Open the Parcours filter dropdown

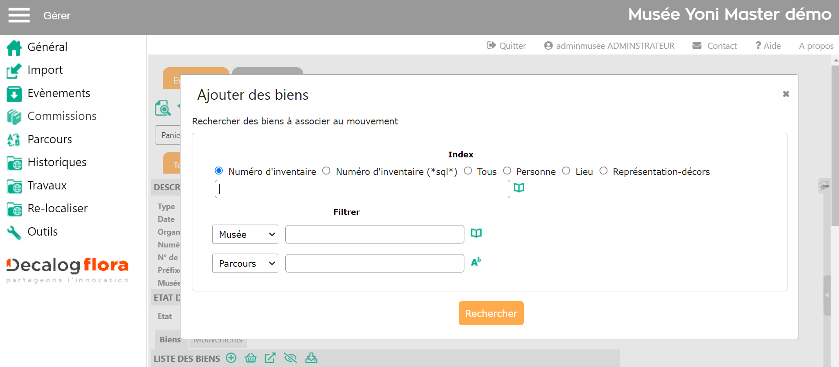(245, 263)
